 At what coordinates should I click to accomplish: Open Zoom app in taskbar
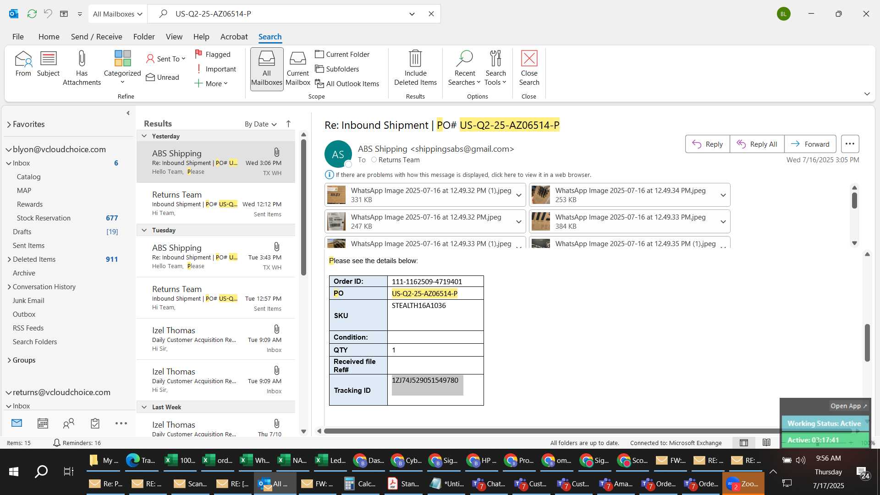coord(743,484)
